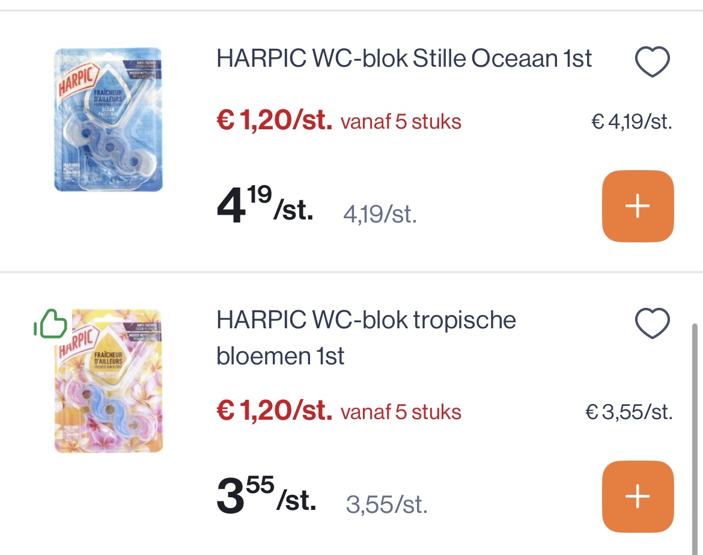
Task: Open the HARPIC WC-blok tropische bloemen product page
Action: 365,338
